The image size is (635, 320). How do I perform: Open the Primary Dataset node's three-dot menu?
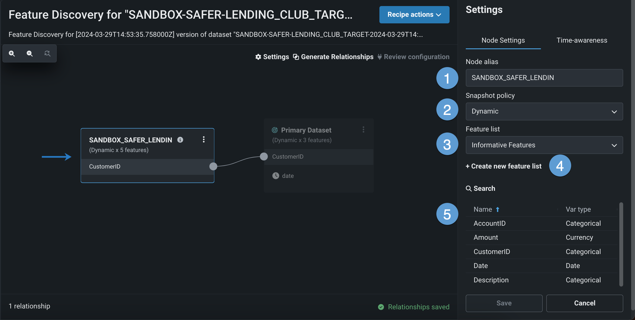(363, 129)
